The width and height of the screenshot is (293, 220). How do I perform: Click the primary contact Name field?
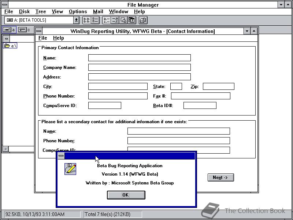click(x=140, y=58)
